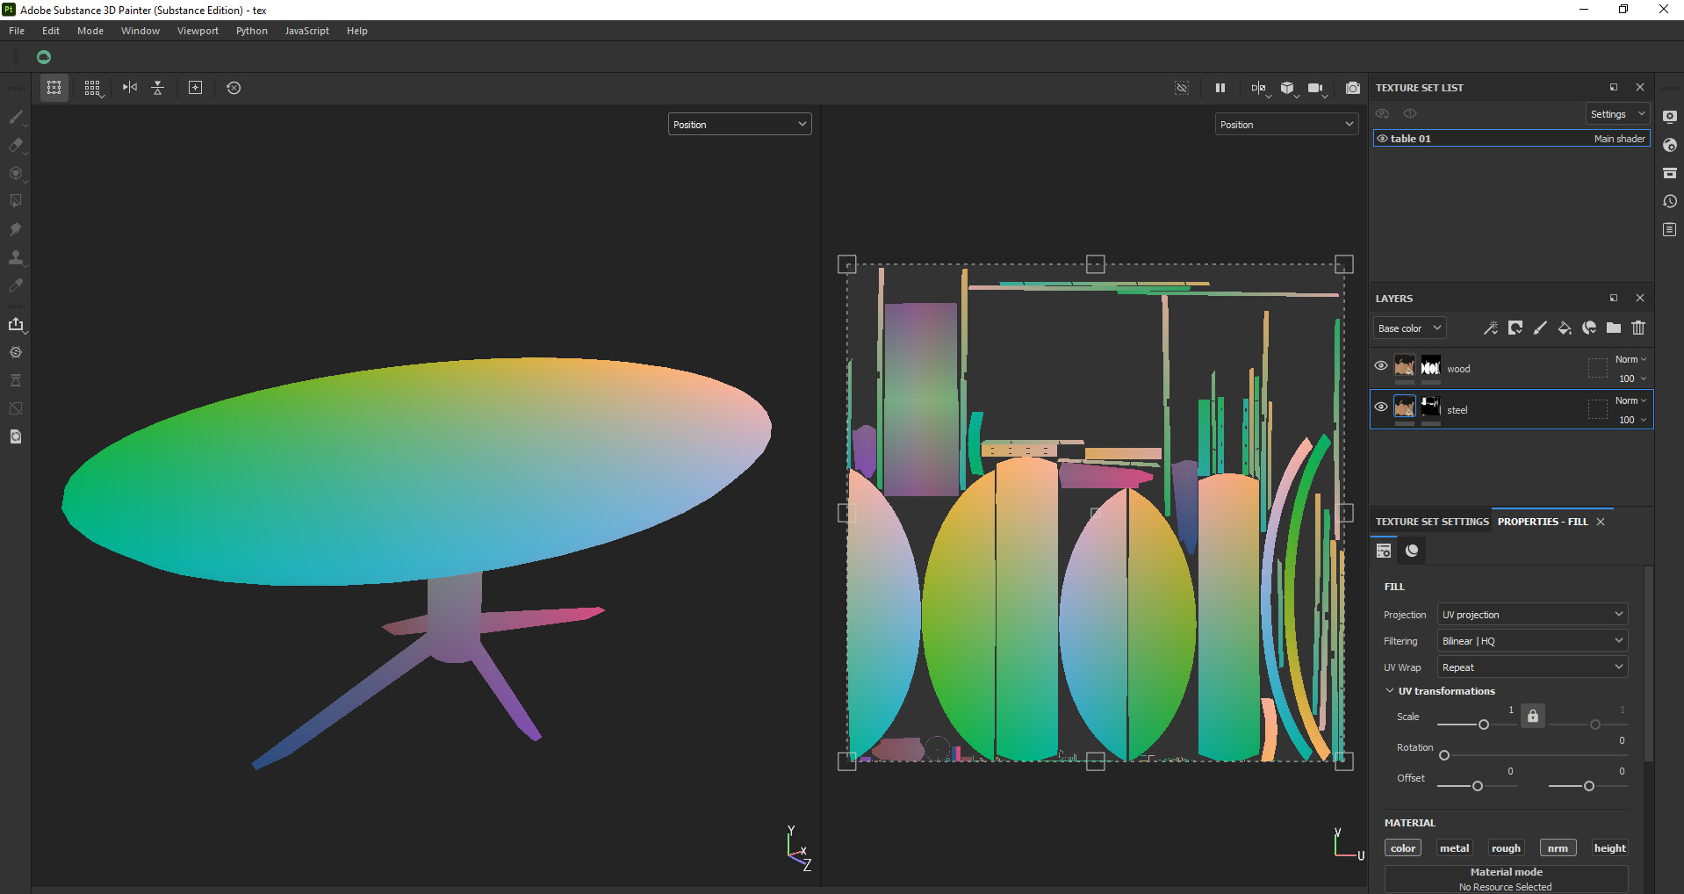Hide the steel layer

pyautogui.click(x=1381, y=407)
